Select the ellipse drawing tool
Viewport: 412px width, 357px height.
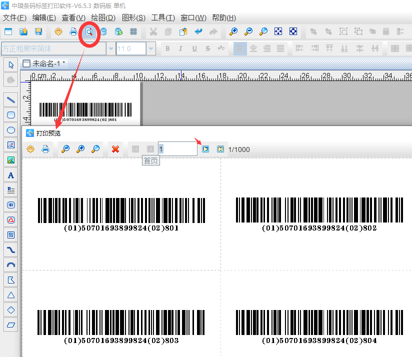(x=11, y=130)
